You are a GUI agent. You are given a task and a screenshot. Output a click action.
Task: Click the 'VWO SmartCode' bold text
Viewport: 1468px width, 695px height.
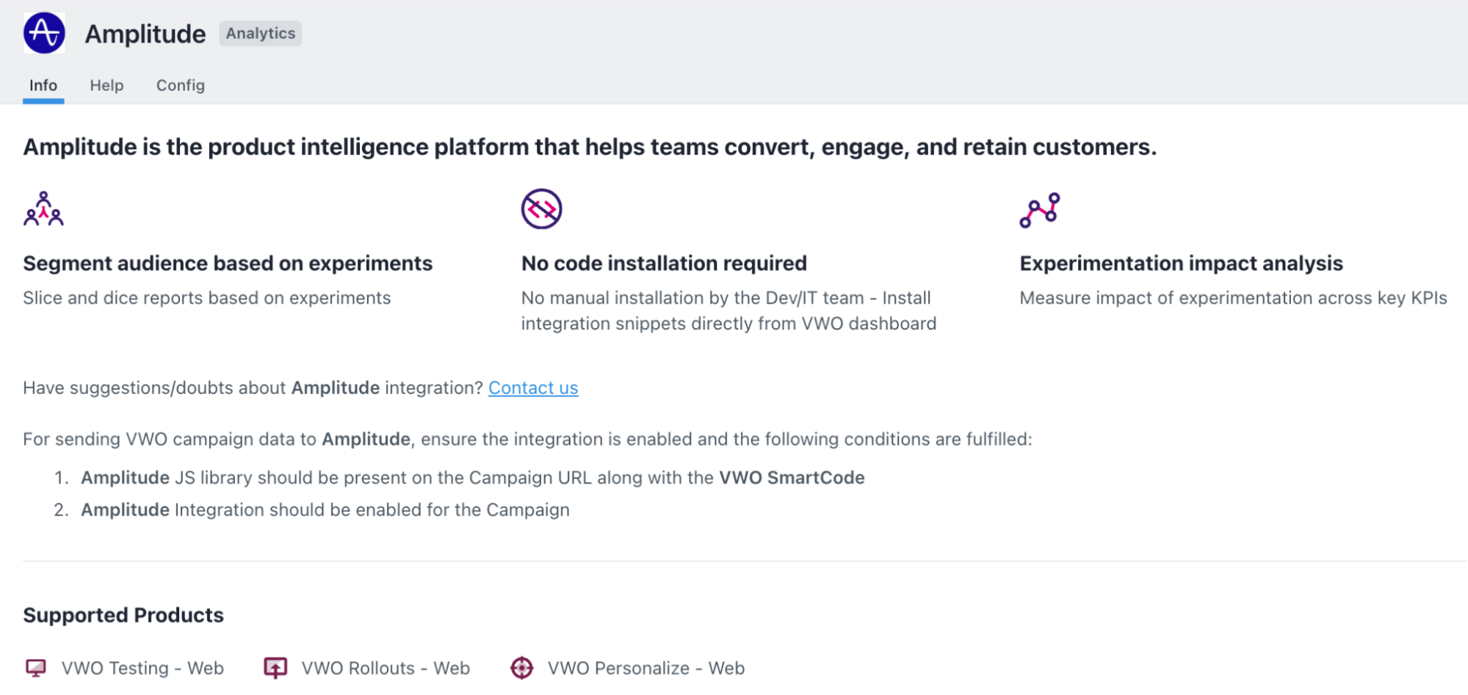(x=792, y=478)
